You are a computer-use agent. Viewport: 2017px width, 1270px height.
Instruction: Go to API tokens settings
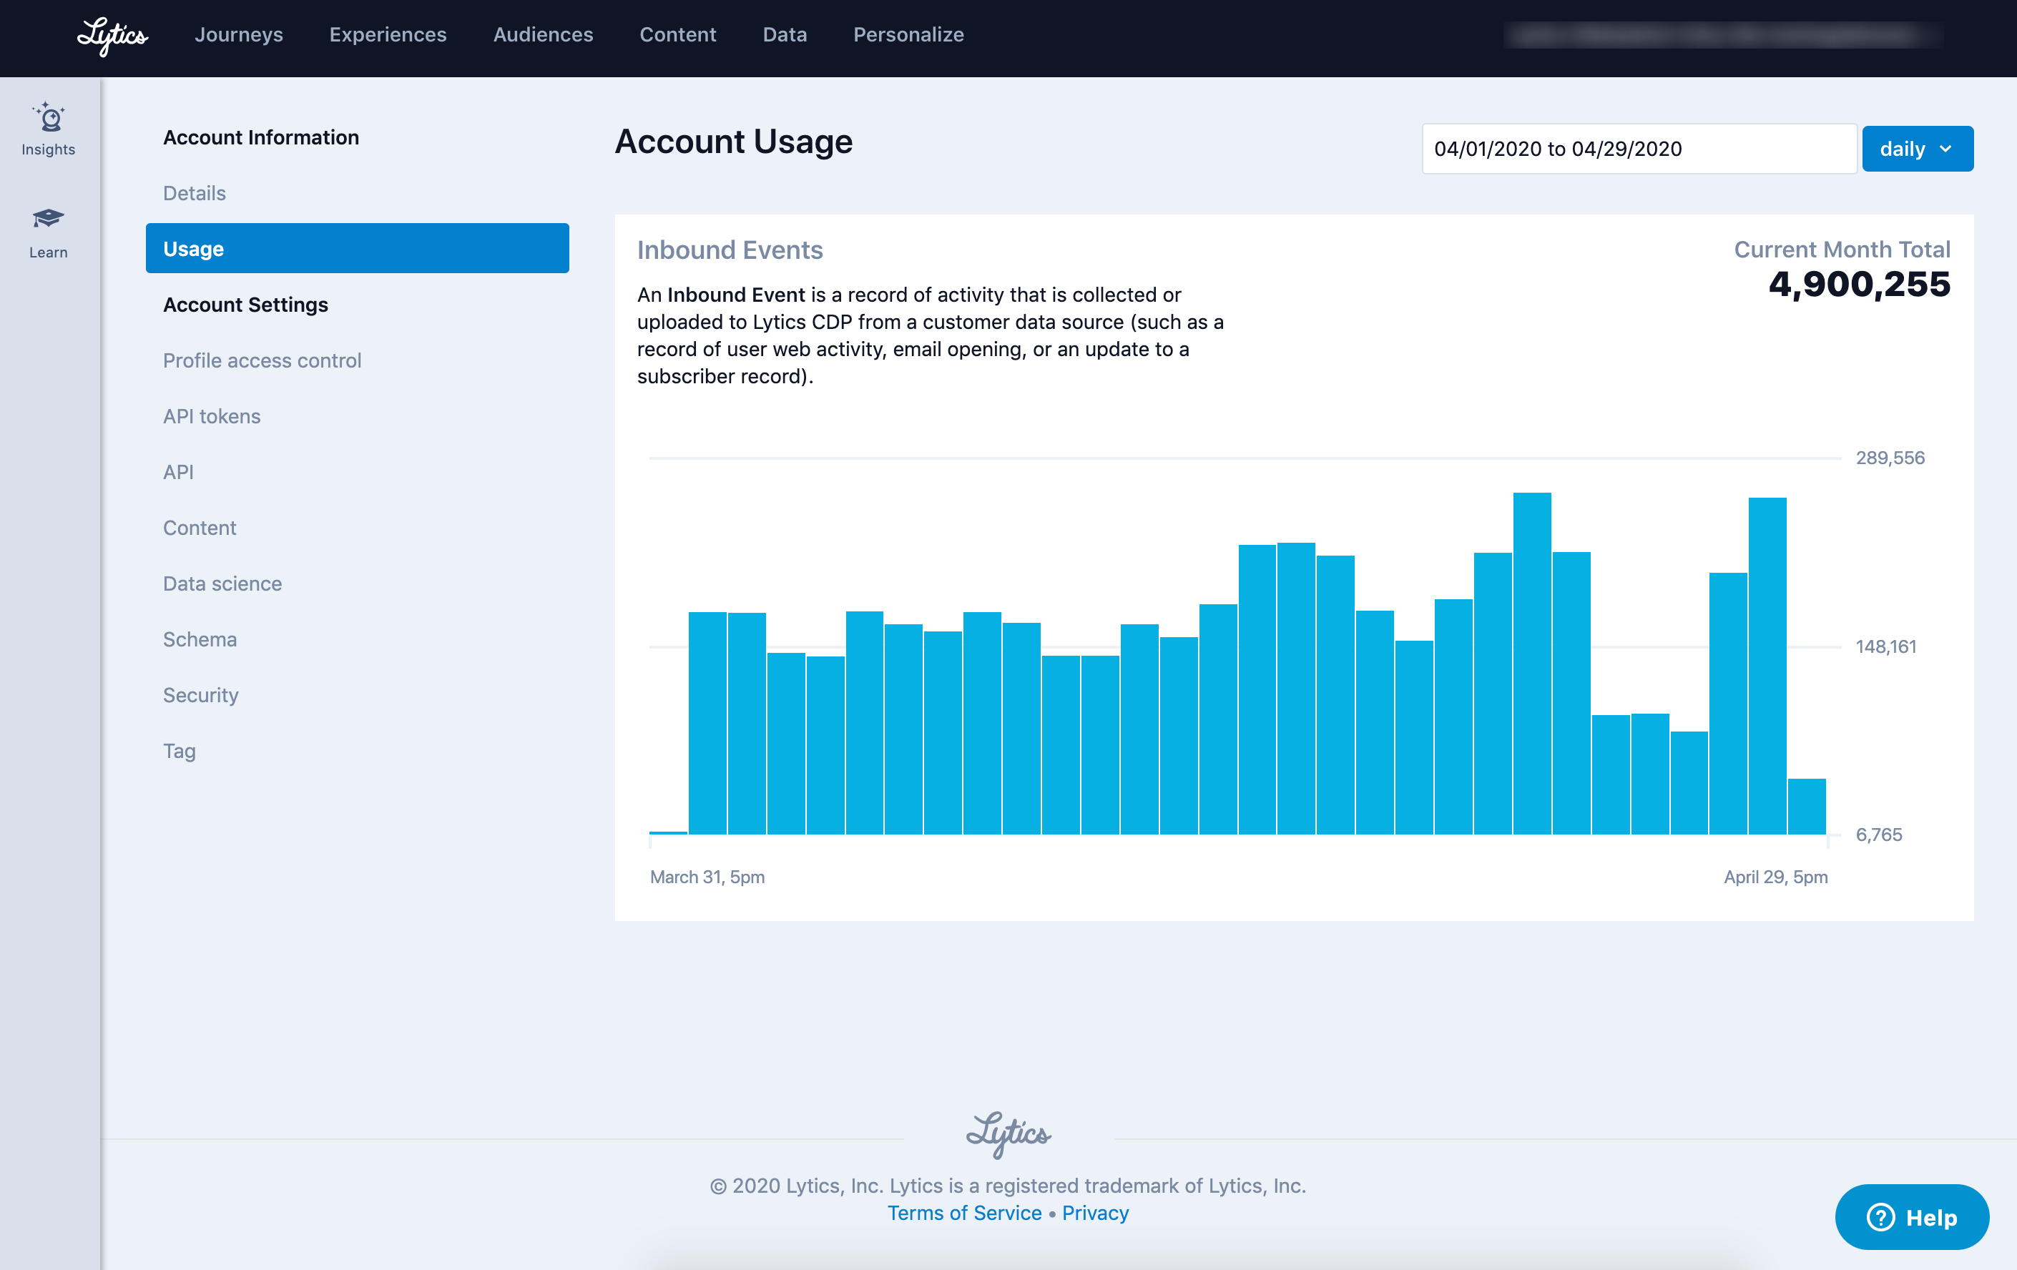212,416
